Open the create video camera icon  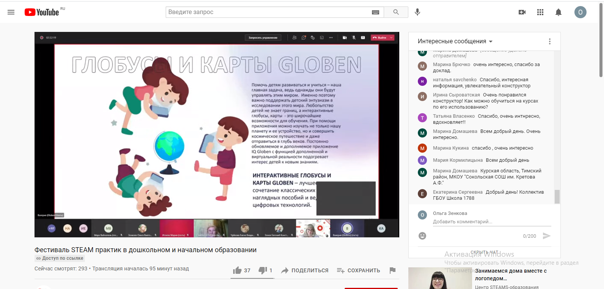pos(522,12)
